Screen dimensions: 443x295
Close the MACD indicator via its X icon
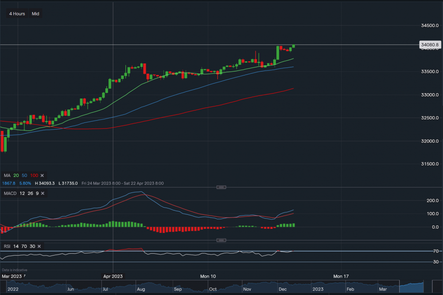43,193
